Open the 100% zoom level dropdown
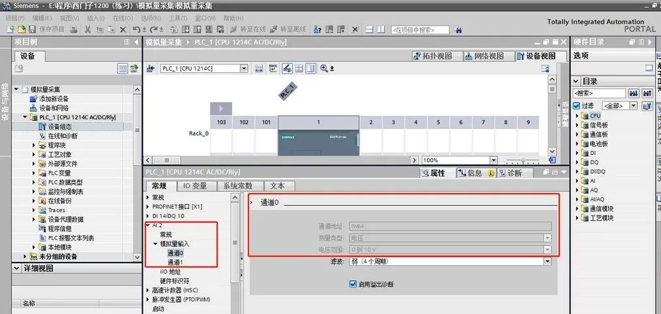661x314 pixels. pos(493,160)
